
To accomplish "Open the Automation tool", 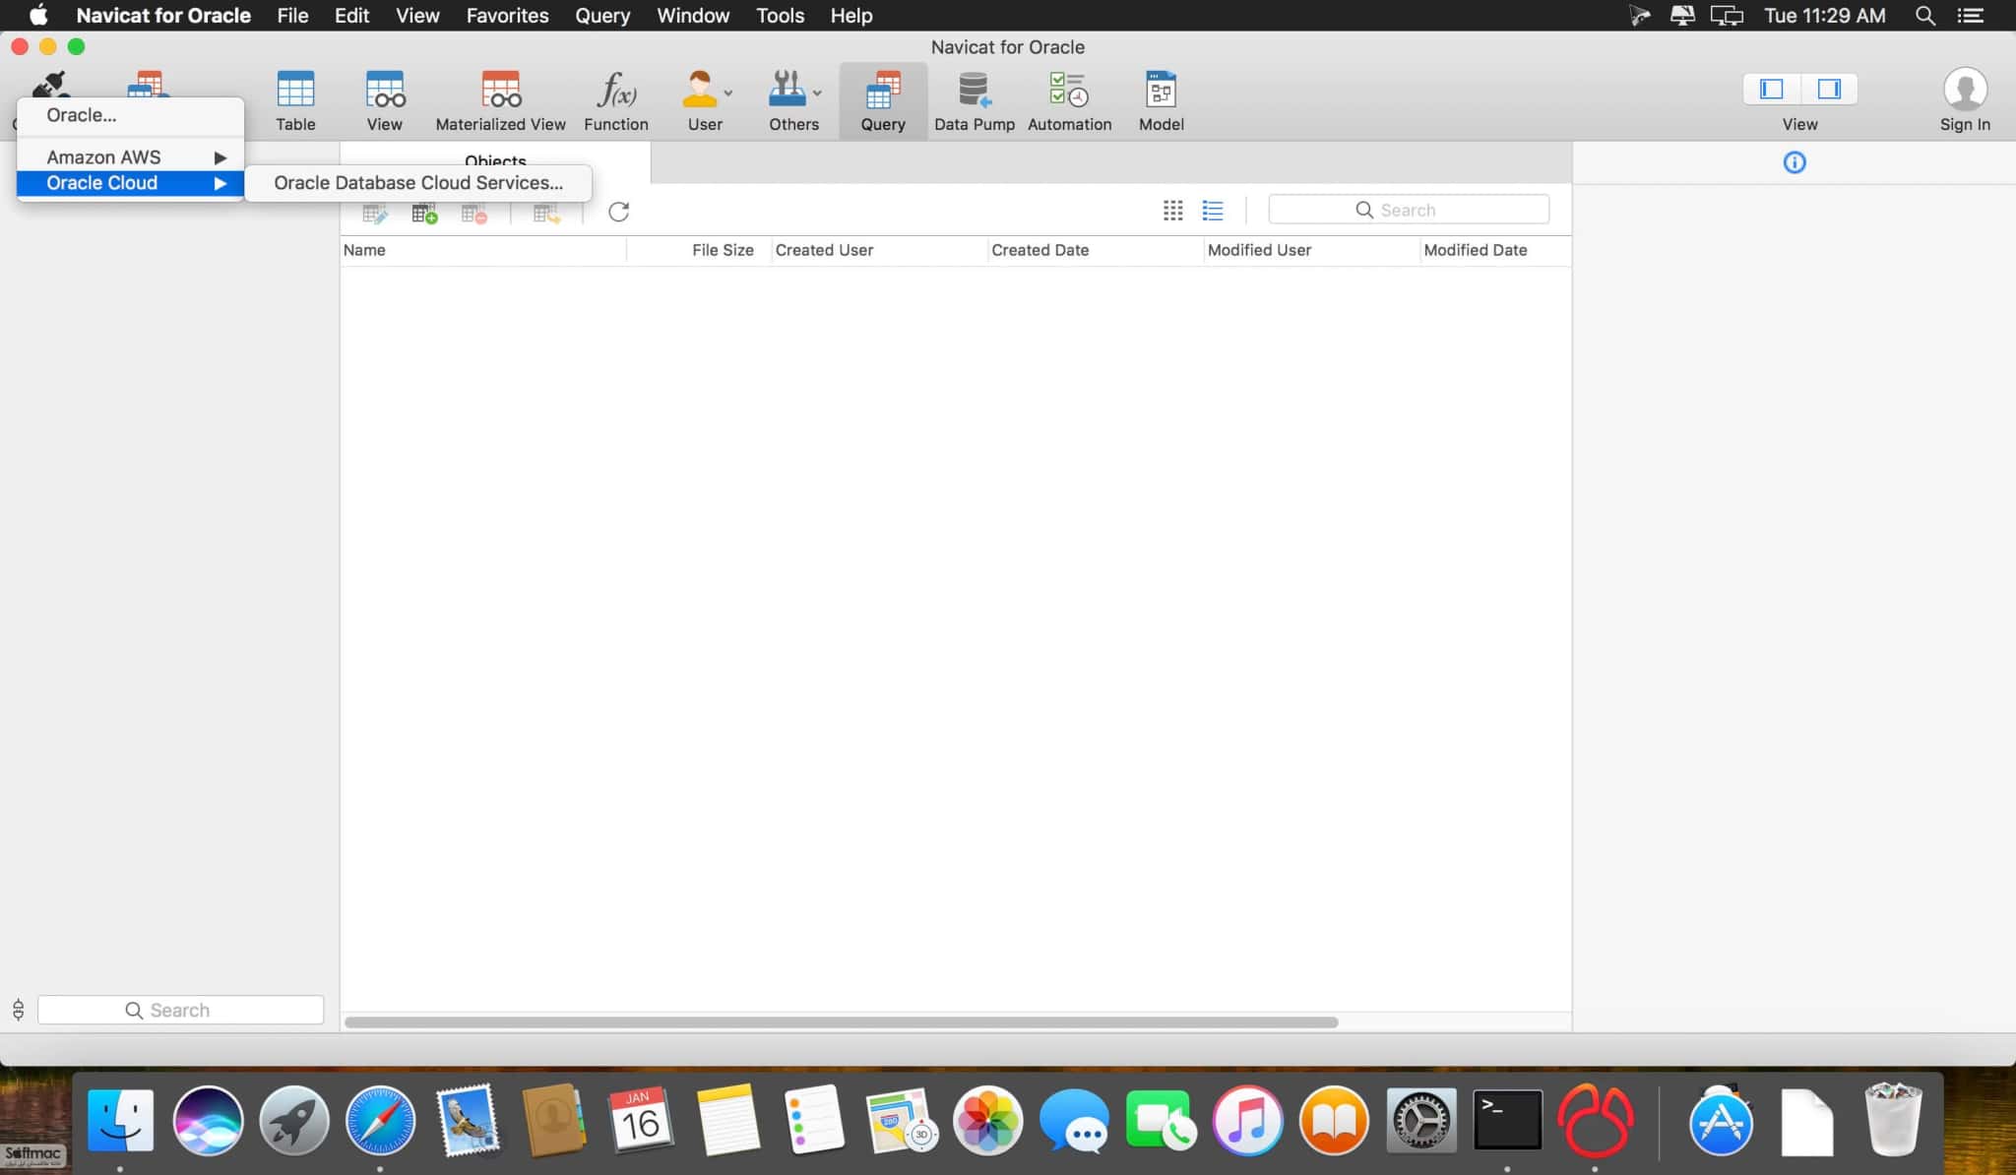I will click(1069, 100).
